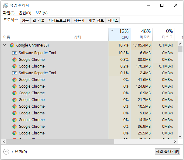Click Chrome icon of the 25.5MB process
Screen dimensions: 184x160
coord(15,133)
